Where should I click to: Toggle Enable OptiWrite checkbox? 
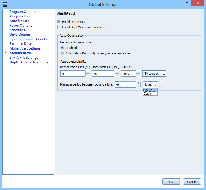pyautogui.click(x=59, y=22)
